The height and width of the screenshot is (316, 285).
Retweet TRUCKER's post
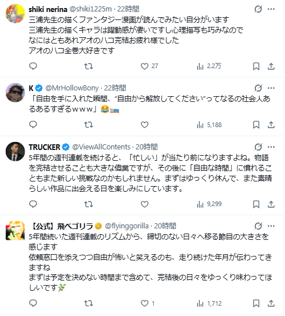coord(89,204)
